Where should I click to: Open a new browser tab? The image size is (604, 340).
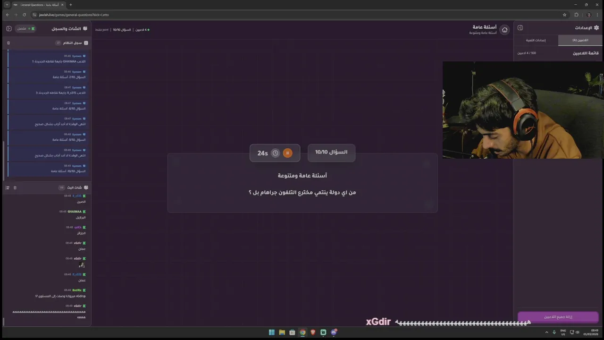[x=71, y=5]
